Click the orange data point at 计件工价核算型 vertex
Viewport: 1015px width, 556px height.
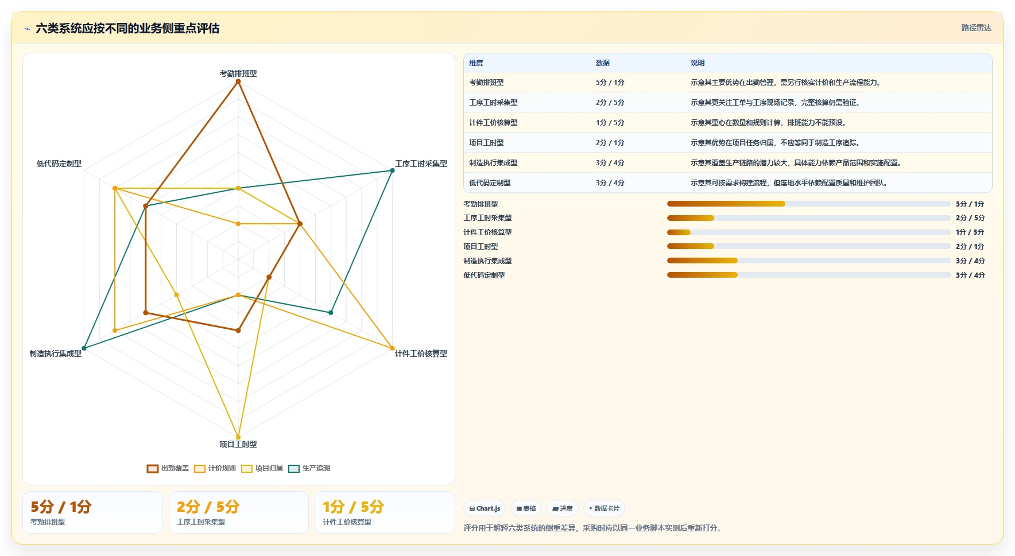click(393, 348)
